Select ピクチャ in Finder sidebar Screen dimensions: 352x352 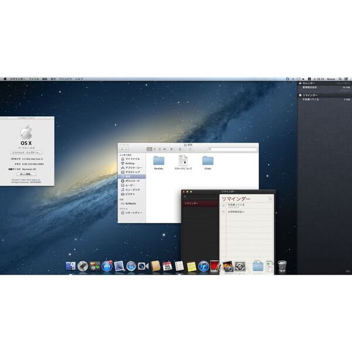click(x=132, y=194)
